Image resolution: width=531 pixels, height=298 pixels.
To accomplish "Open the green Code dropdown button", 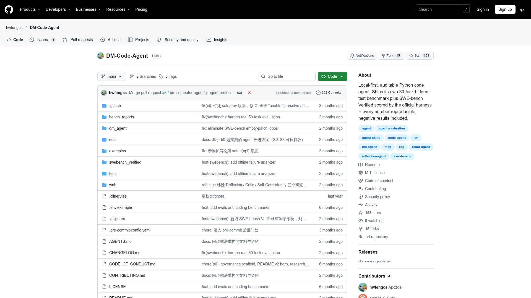I will click(x=332, y=76).
